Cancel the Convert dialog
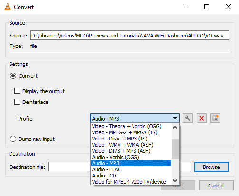Viewport: 239px width, 196px height. pos(216,186)
